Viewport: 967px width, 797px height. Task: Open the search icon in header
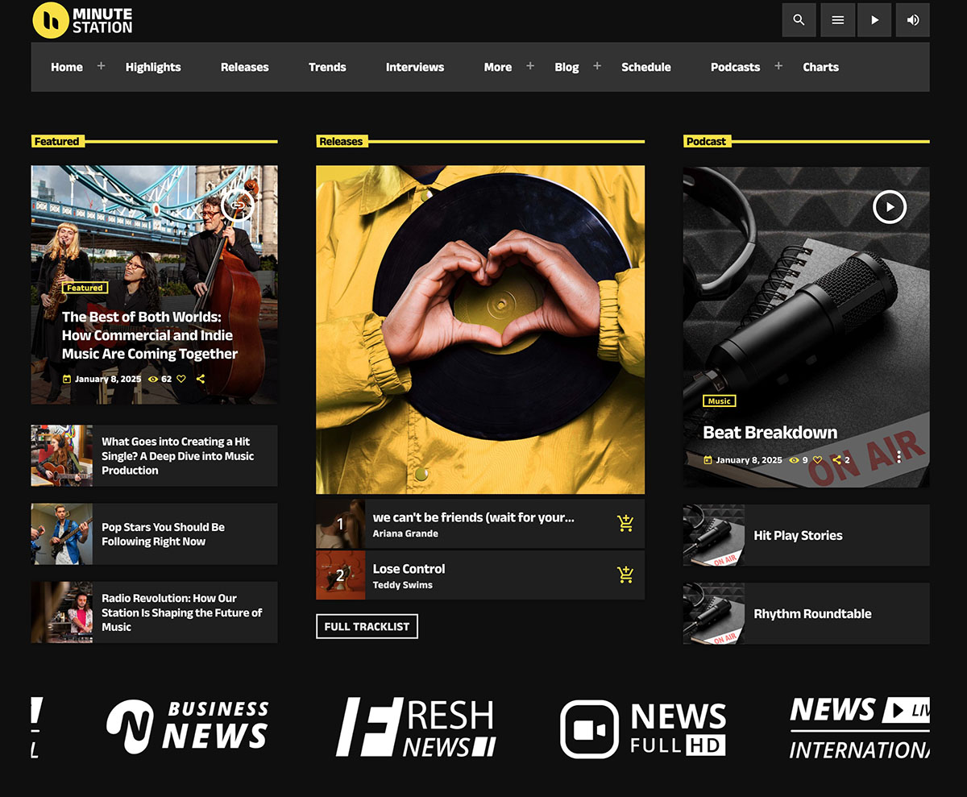799,20
